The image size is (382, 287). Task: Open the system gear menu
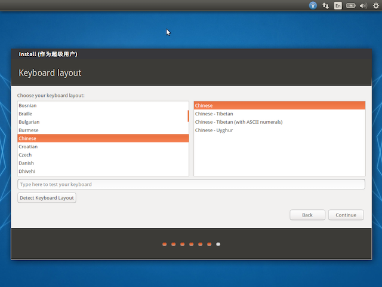click(x=375, y=5)
